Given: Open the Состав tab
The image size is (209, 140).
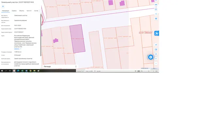Looking at the screenshot, I should coord(36,11).
